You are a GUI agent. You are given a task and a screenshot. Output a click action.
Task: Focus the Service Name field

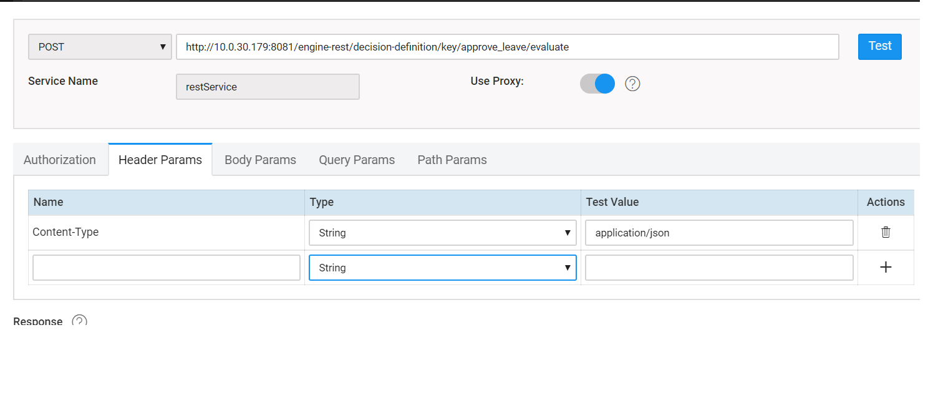[268, 87]
